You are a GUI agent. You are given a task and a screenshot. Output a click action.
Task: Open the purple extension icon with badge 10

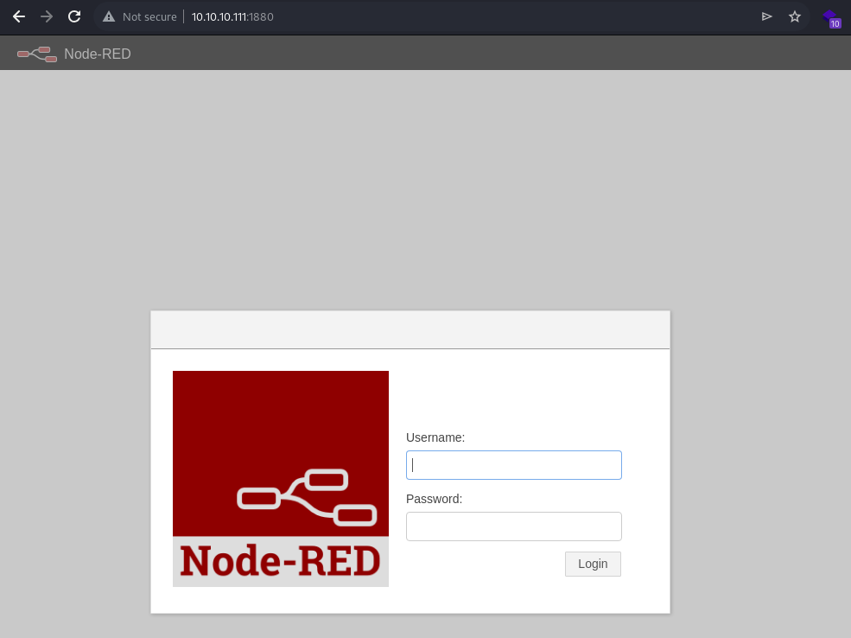(831, 19)
